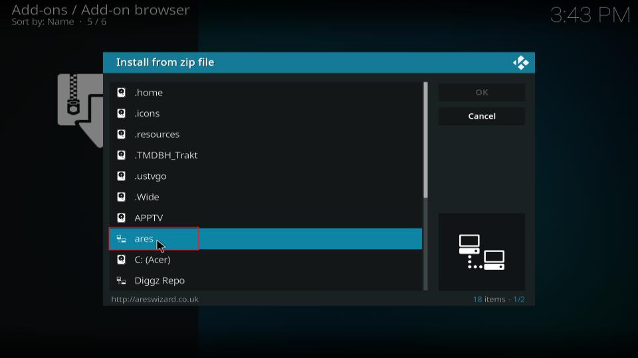Select the ares source entry
The width and height of the screenshot is (638, 358).
pos(266,239)
